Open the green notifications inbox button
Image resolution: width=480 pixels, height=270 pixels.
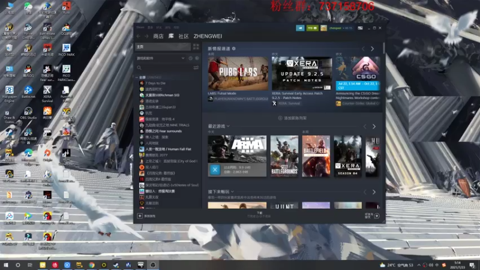(312, 28)
